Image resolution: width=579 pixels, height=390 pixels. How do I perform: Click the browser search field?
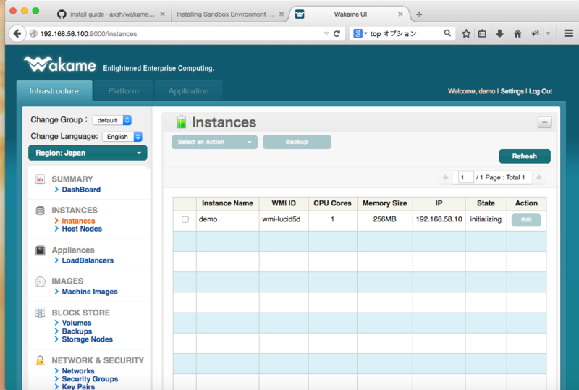point(402,33)
